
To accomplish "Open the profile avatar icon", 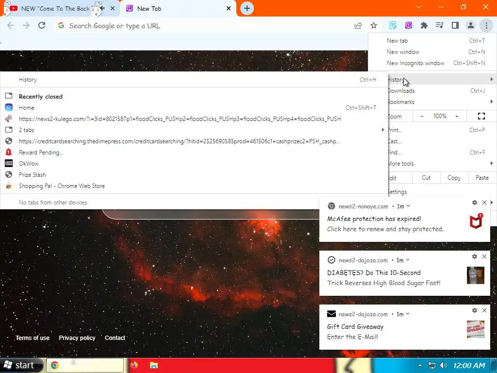I will coord(471,25).
